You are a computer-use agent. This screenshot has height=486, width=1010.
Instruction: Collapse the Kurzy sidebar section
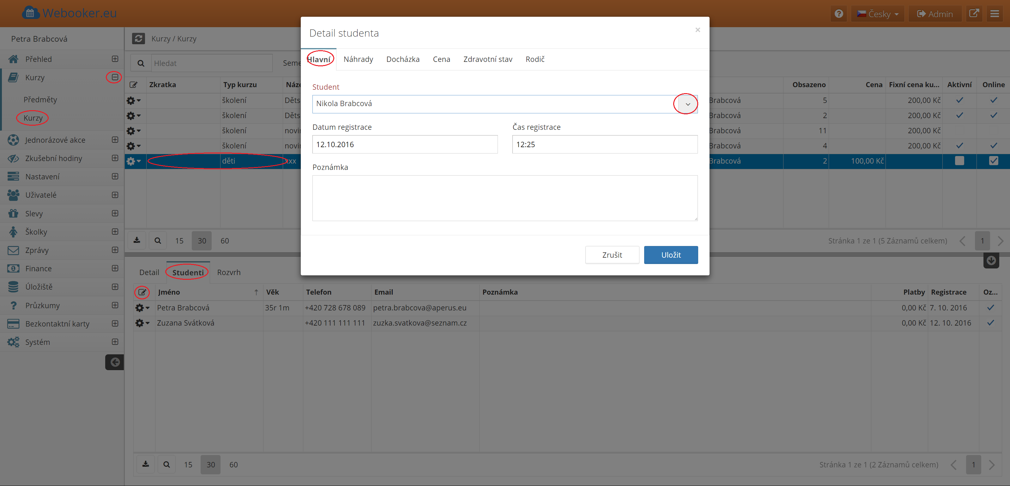click(x=115, y=77)
